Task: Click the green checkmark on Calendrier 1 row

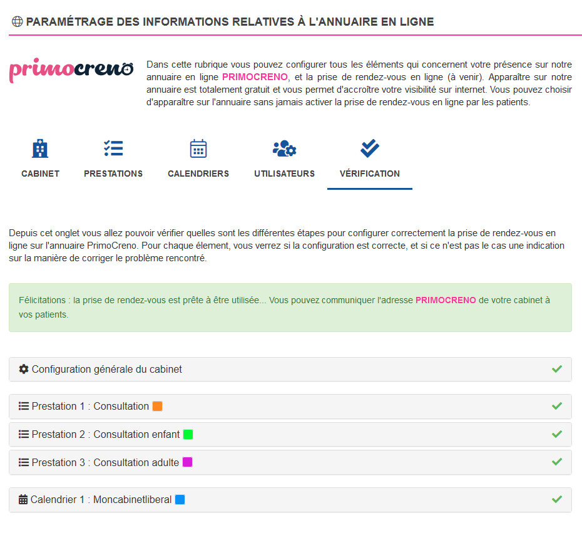Action: pyautogui.click(x=557, y=499)
